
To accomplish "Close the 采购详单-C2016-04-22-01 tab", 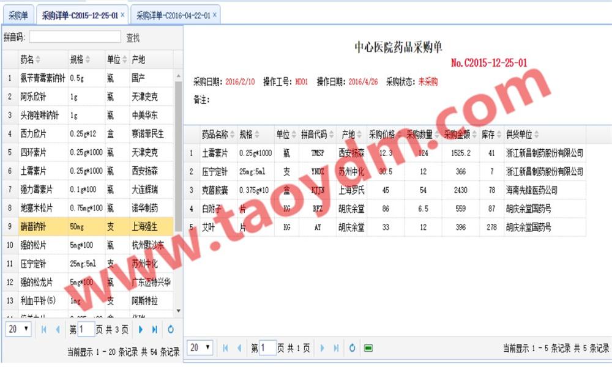I will tap(215, 15).
